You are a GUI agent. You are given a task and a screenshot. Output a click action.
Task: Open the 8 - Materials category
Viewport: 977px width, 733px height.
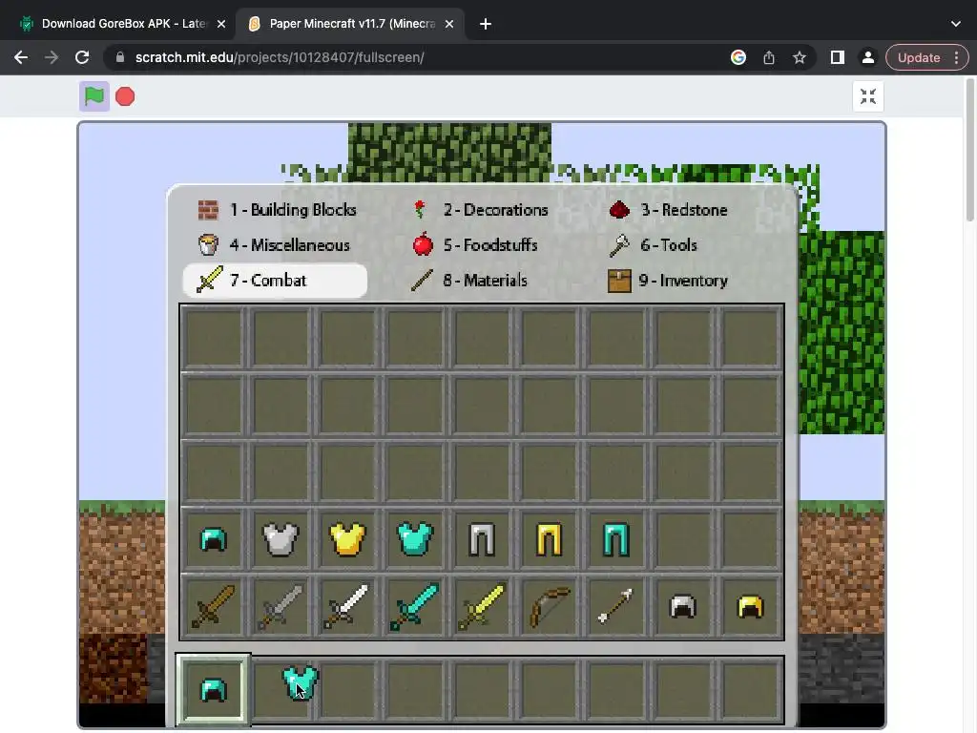coord(469,281)
